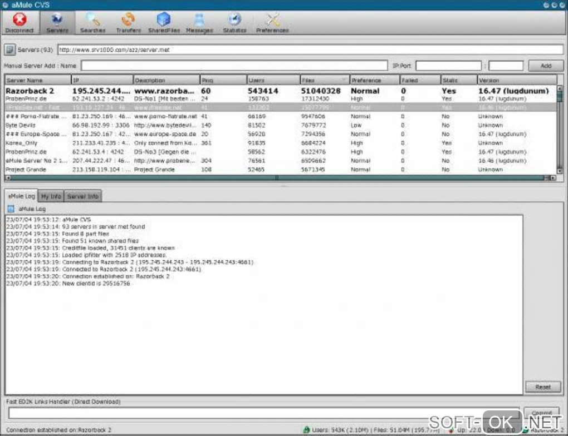Image resolution: width=568 pixels, height=436 pixels.
Task: Click the Reset log button
Action: coord(542,387)
